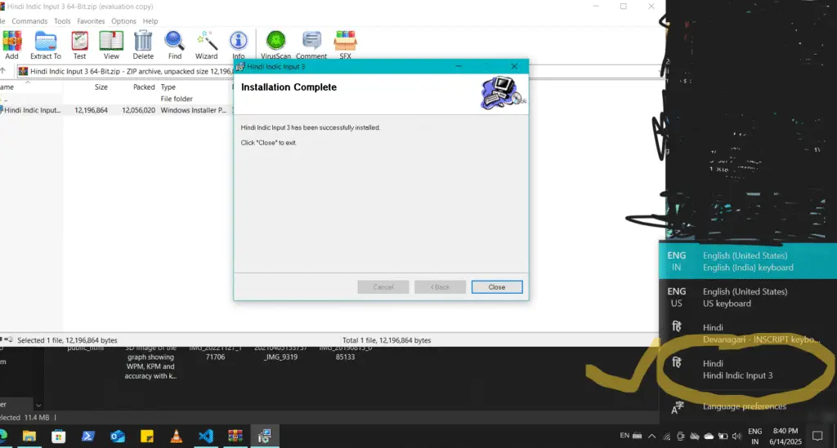Open Language preferences link
Screen dimensions: 837x448
coord(744,406)
